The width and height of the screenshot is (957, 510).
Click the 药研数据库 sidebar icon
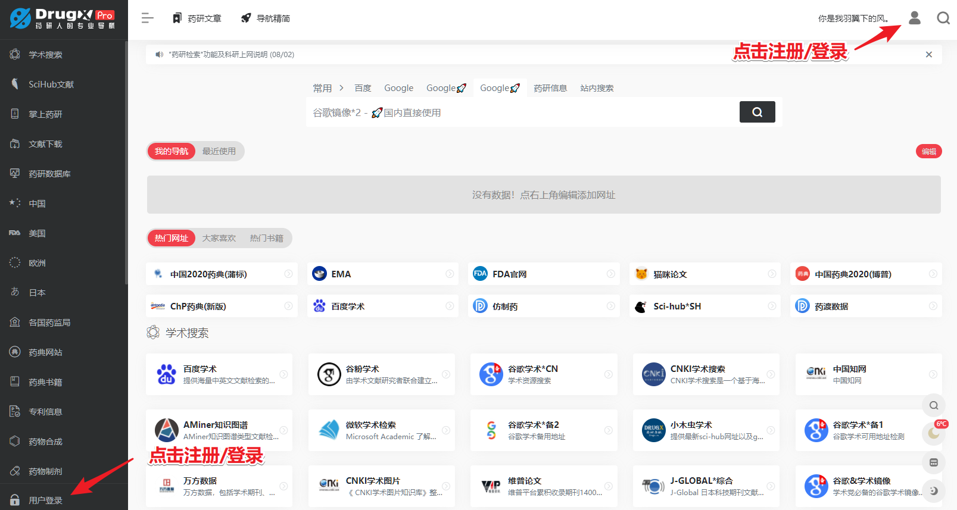pos(15,173)
